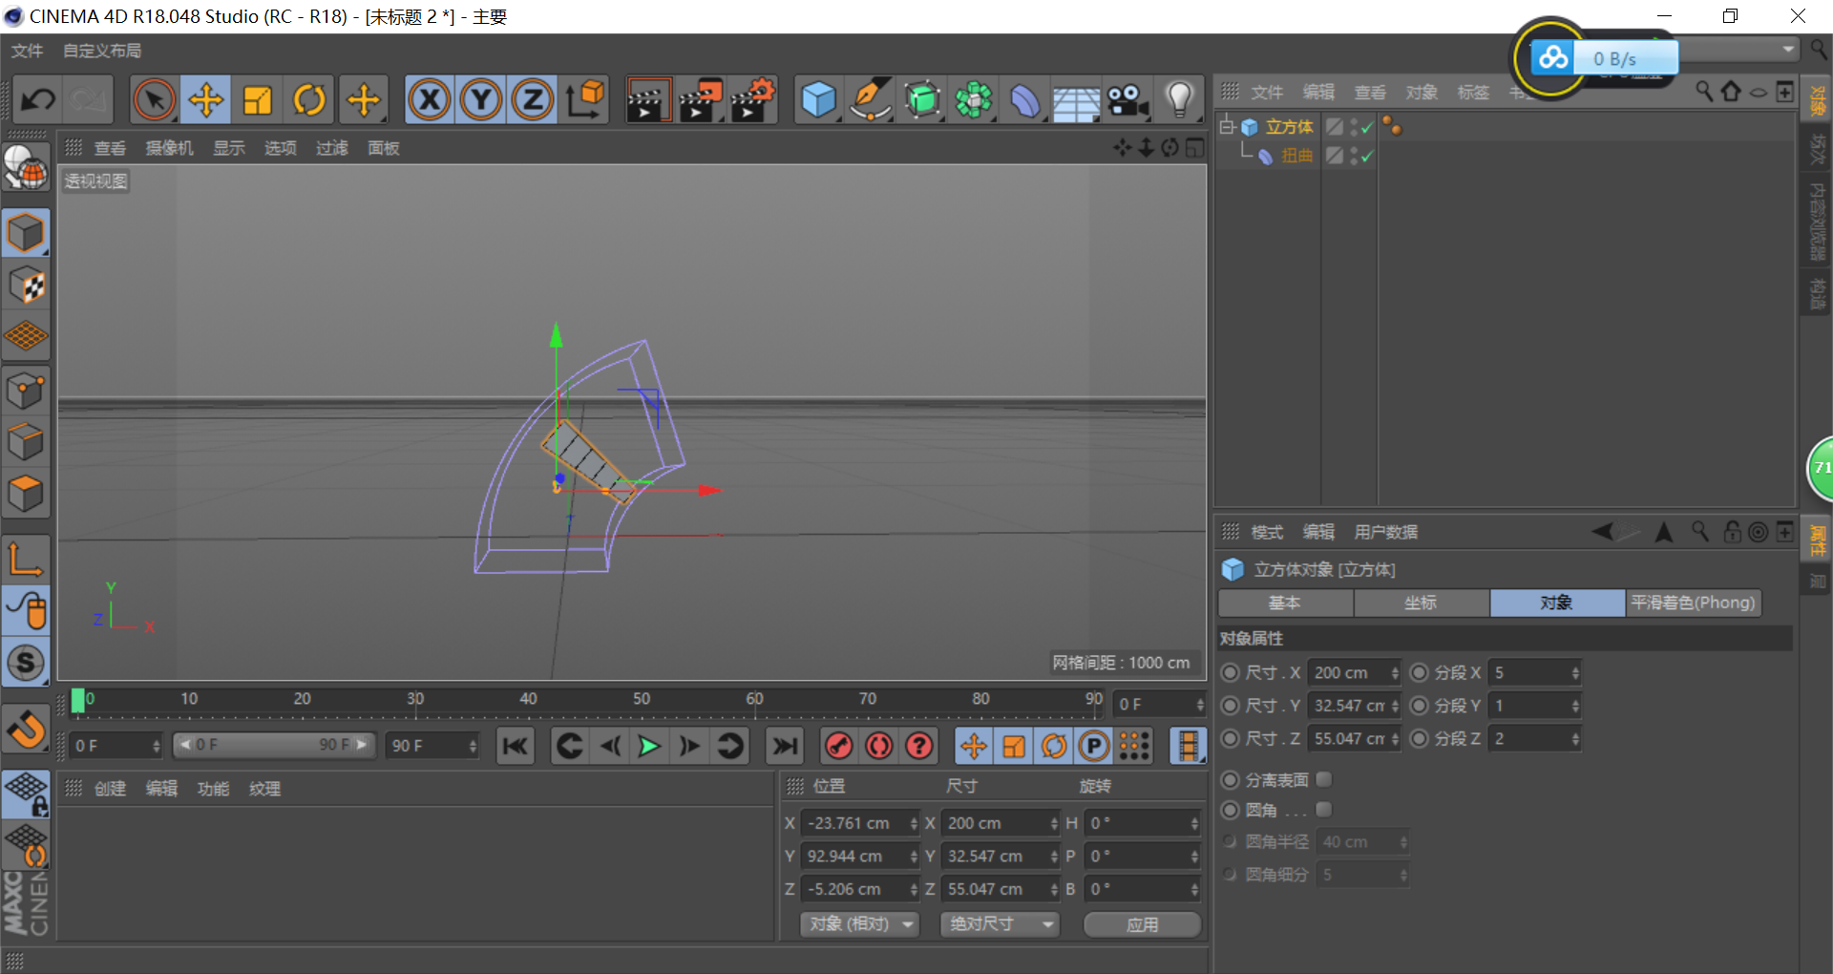
Task: Jump to the end of animation
Action: tap(785, 746)
